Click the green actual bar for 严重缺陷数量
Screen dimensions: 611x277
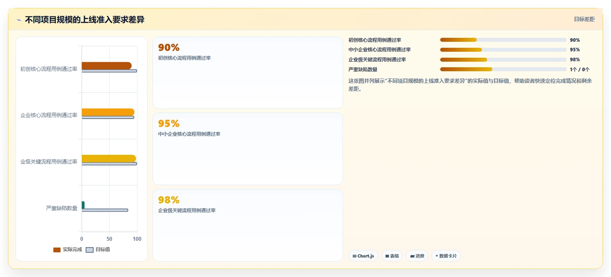(x=83, y=205)
